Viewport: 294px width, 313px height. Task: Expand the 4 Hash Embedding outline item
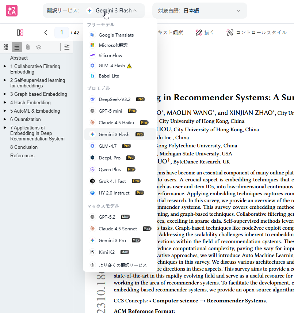(x=5, y=102)
